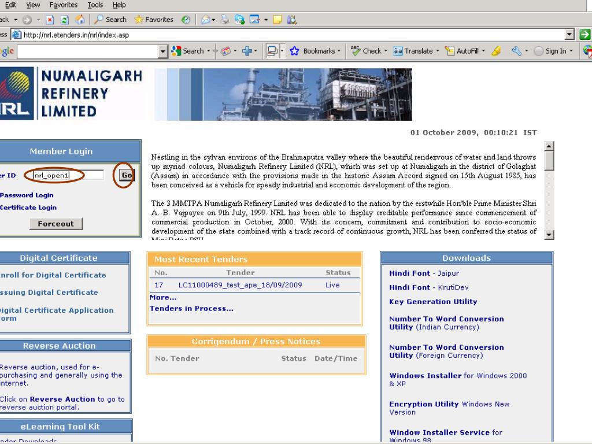Screen dimensions: 592x444
Task: Click the Go button in Member Login
Action: click(x=126, y=175)
